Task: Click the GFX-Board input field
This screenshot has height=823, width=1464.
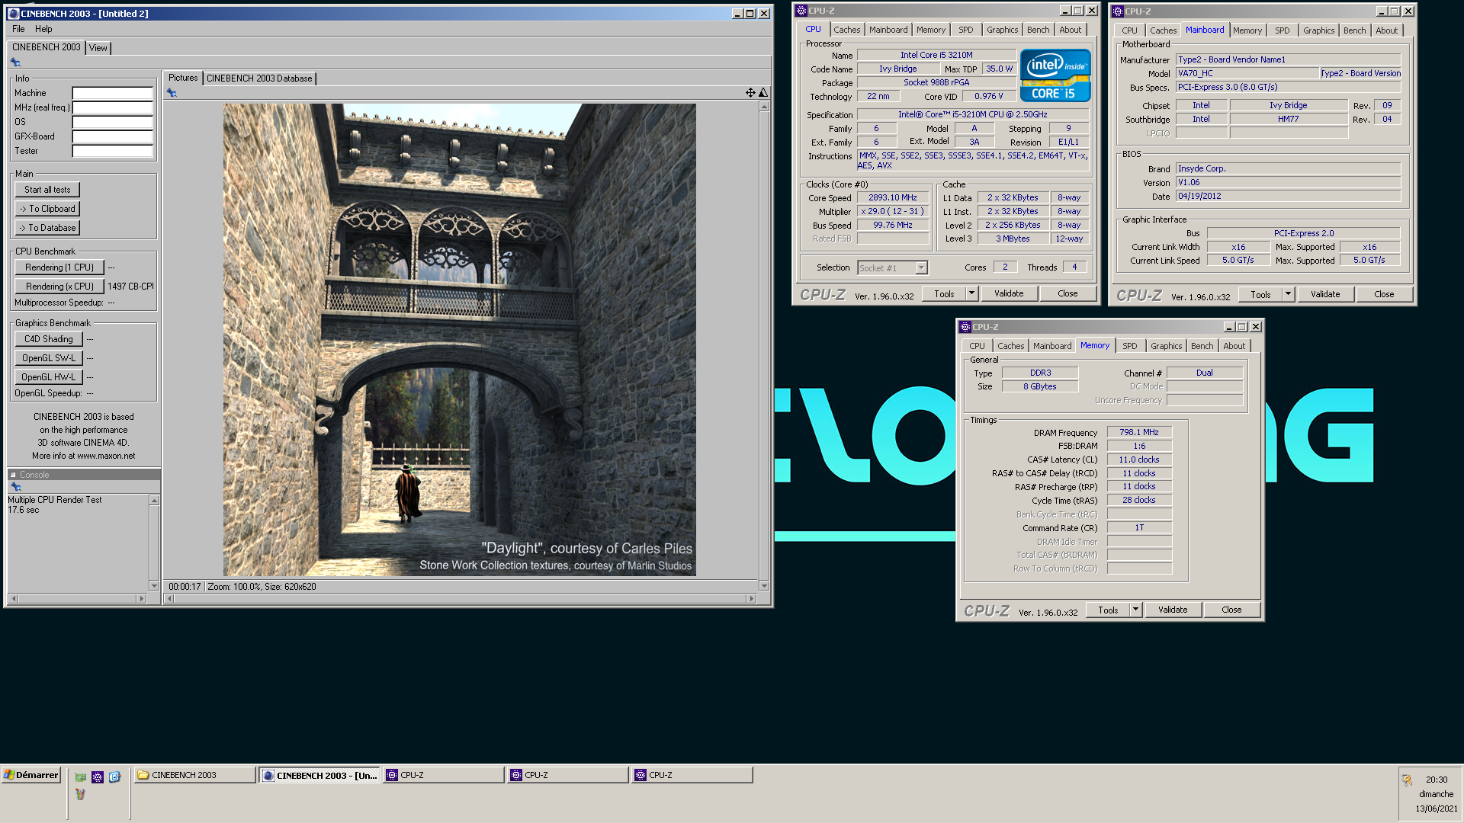Action: click(x=113, y=136)
